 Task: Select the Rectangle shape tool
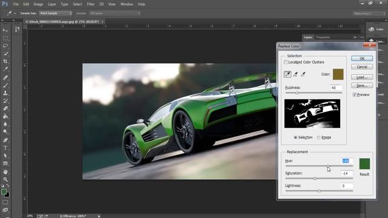coord(5,163)
